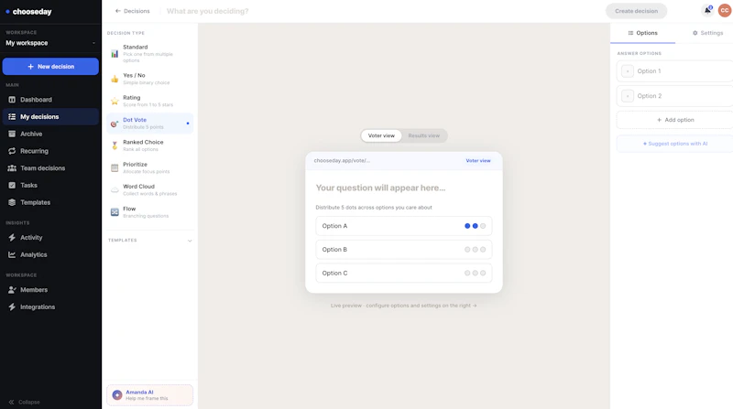Click the first dot on Option C
The image size is (733, 409).
coord(467,274)
